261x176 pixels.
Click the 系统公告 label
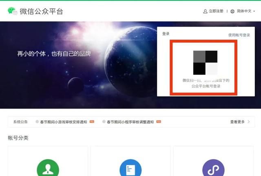click(x=20, y=122)
